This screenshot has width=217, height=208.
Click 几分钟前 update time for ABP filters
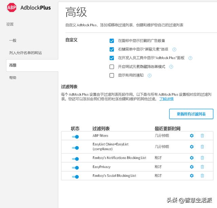click(x=162, y=136)
